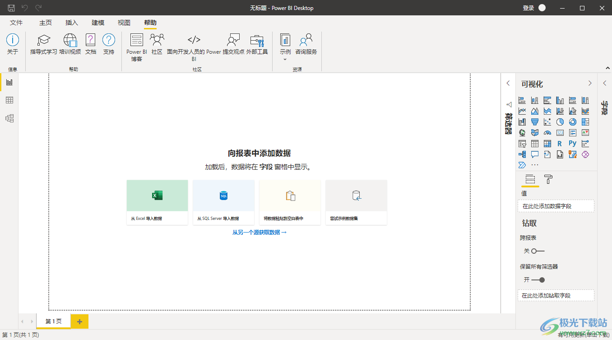The image size is (612, 340).
Task: Select the treemap visual
Action: click(x=585, y=122)
